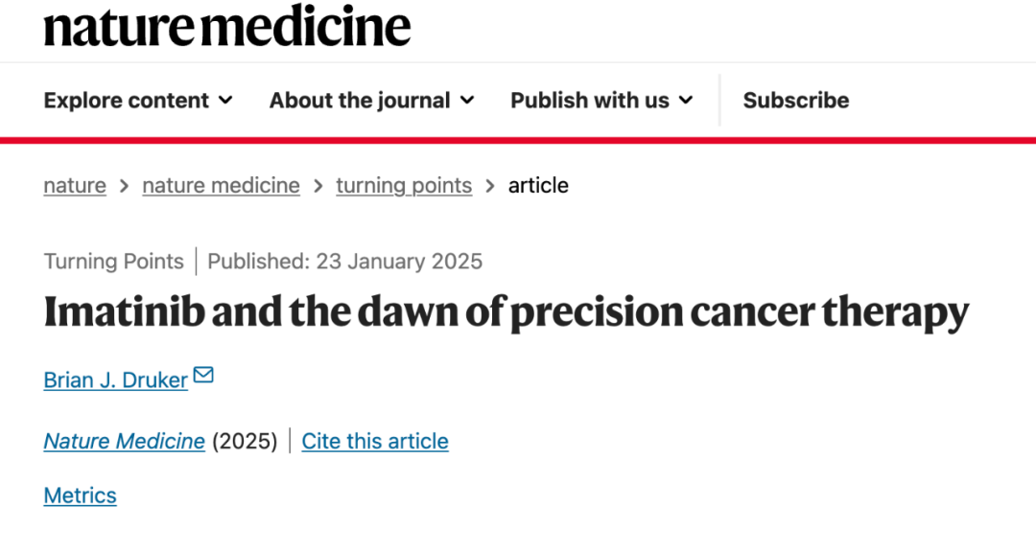1036x551 pixels.
Task: Open the Subscribe page
Action: (x=796, y=101)
